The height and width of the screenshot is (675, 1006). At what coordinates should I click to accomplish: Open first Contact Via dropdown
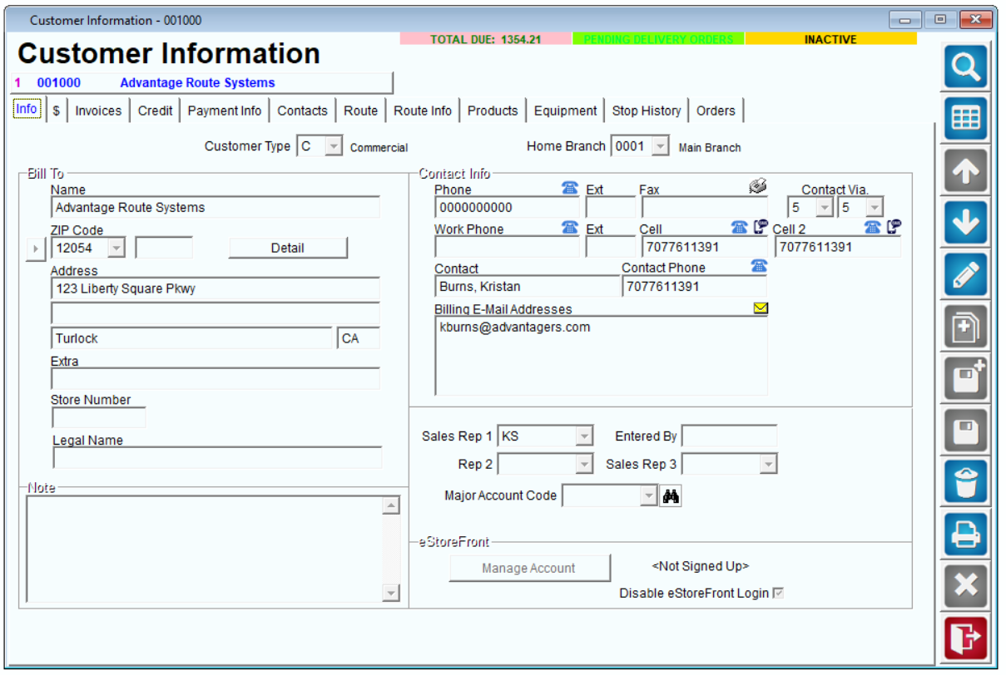pos(825,208)
